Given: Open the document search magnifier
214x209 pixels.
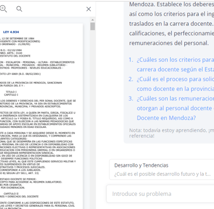Looking at the screenshot, I should pyautogui.click(x=19, y=9).
